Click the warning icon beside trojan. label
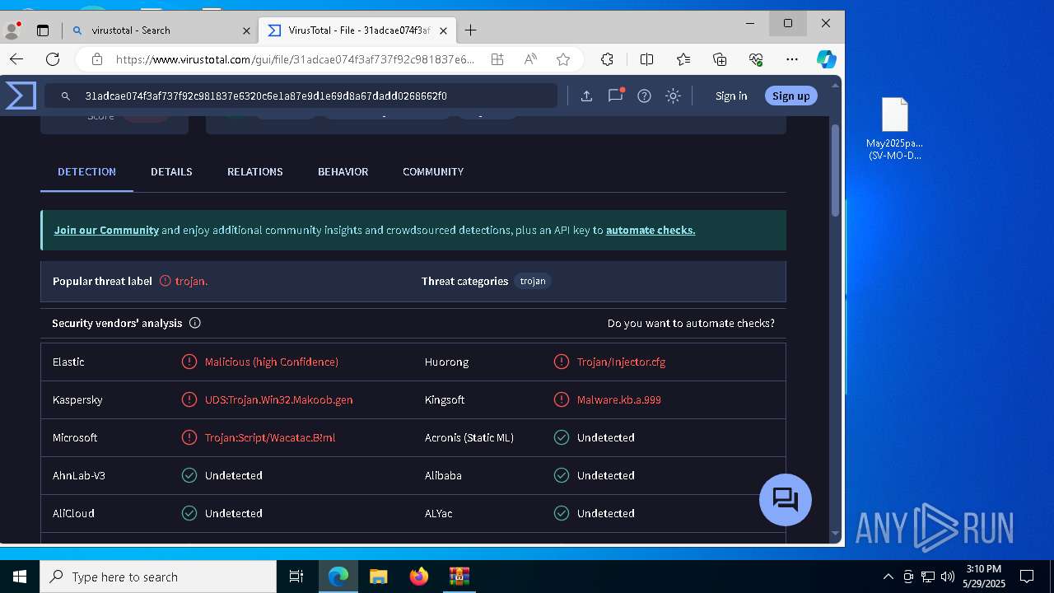This screenshot has width=1054, height=593. pos(166,281)
